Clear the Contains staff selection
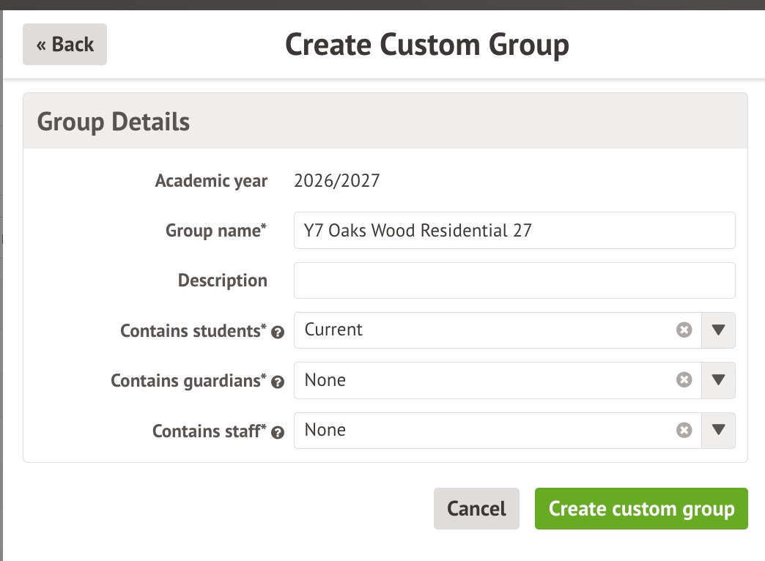 684,431
